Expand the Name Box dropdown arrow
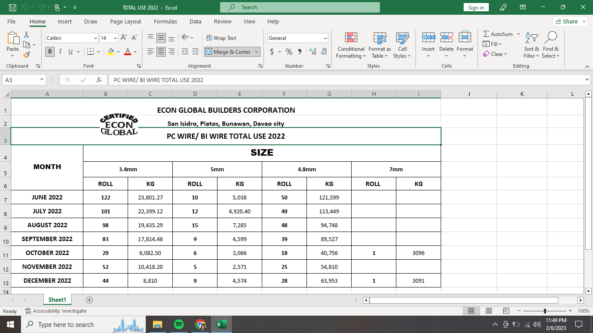 (42, 80)
